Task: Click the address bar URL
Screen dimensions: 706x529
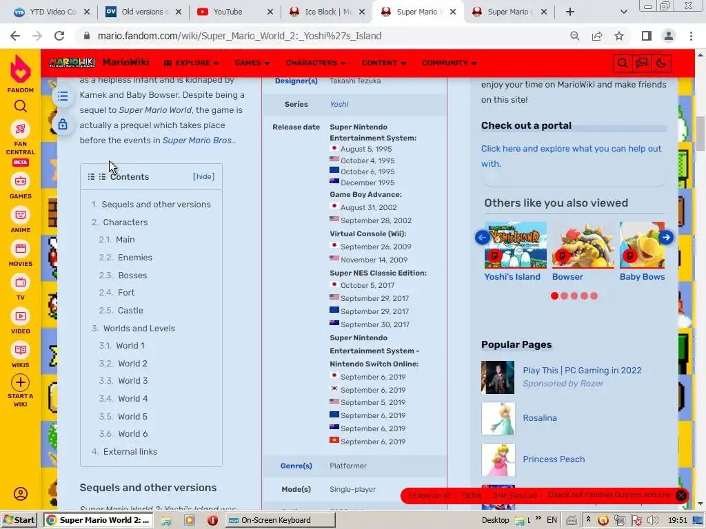Action: point(239,36)
